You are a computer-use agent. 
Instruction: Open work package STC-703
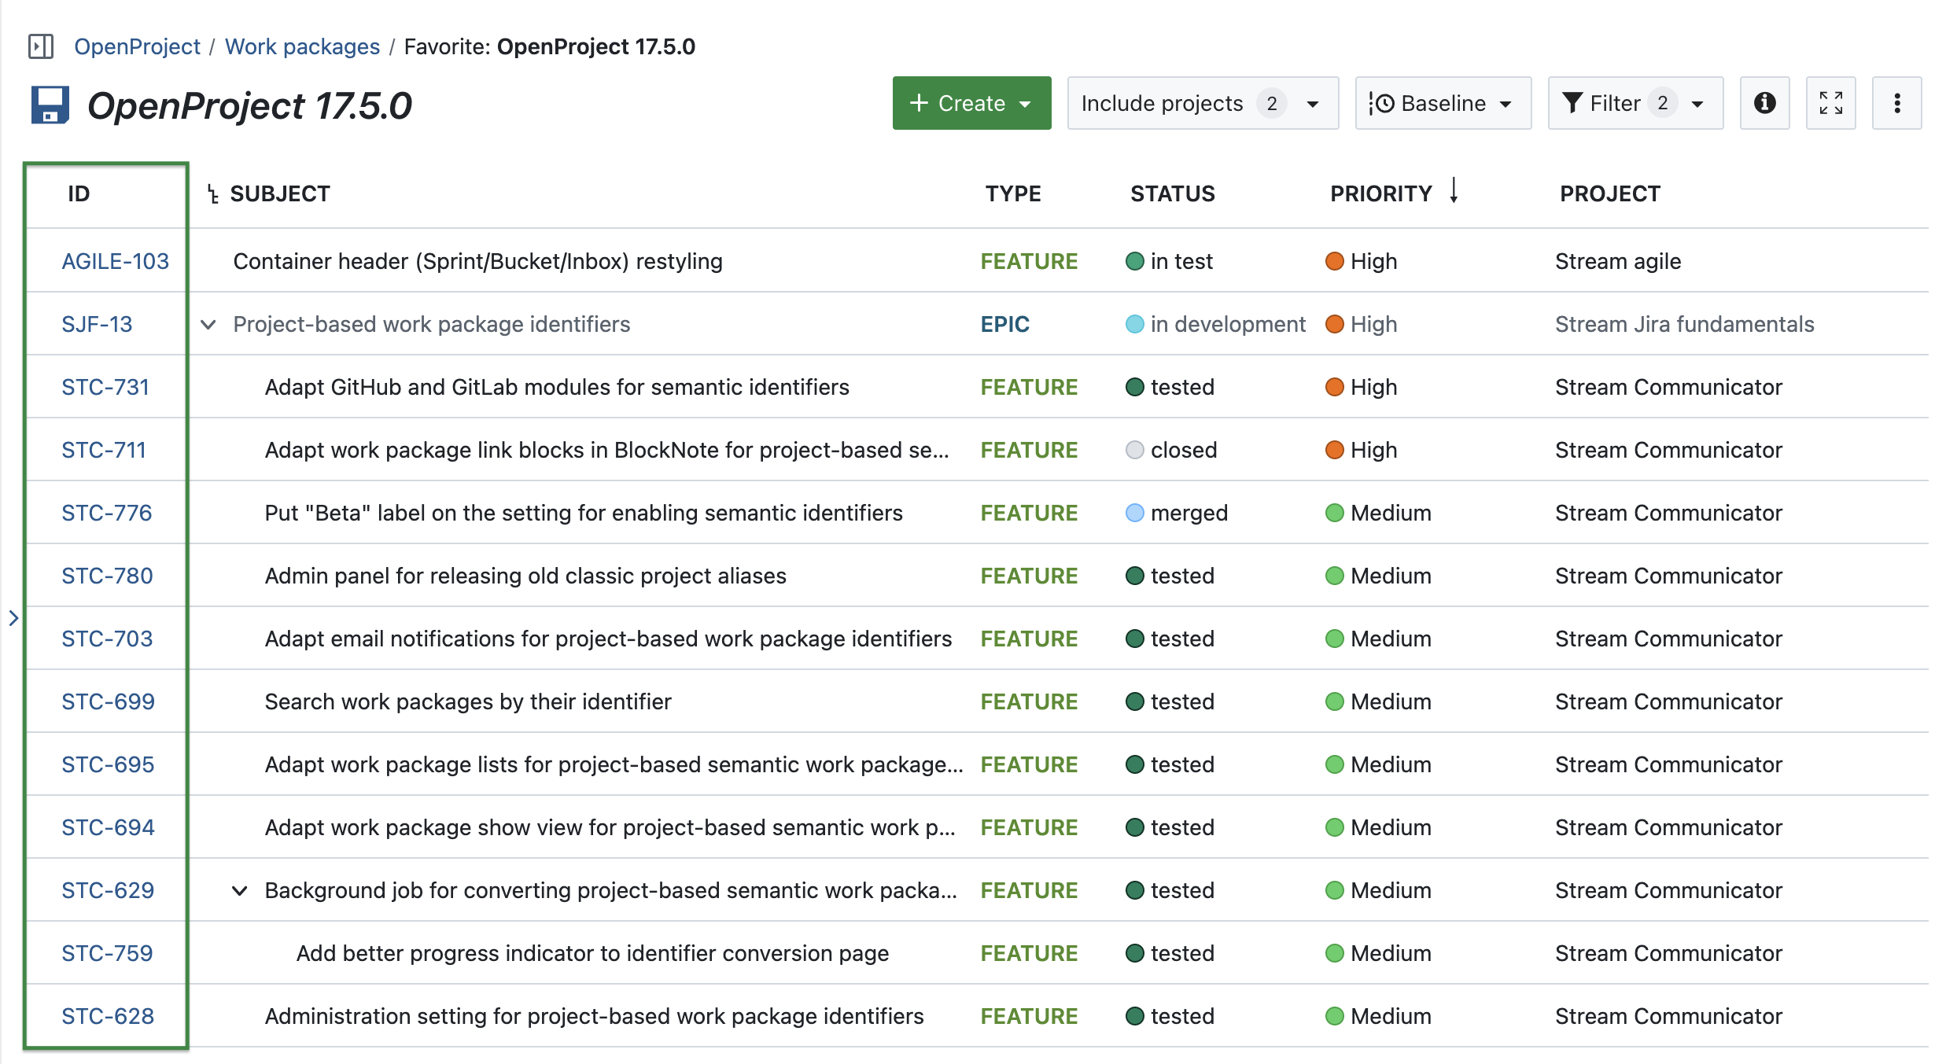(x=107, y=639)
